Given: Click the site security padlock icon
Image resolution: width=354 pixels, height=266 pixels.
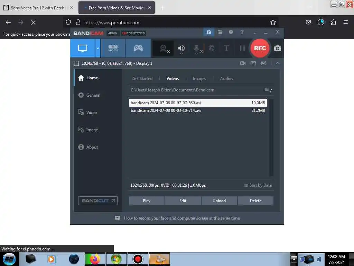Looking at the screenshot, I should 78,23.
